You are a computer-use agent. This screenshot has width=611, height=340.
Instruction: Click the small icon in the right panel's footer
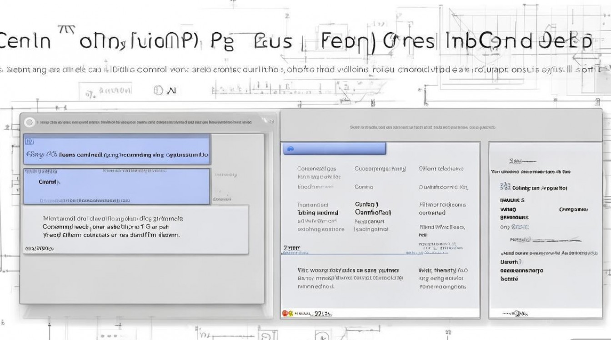pyautogui.click(x=517, y=312)
